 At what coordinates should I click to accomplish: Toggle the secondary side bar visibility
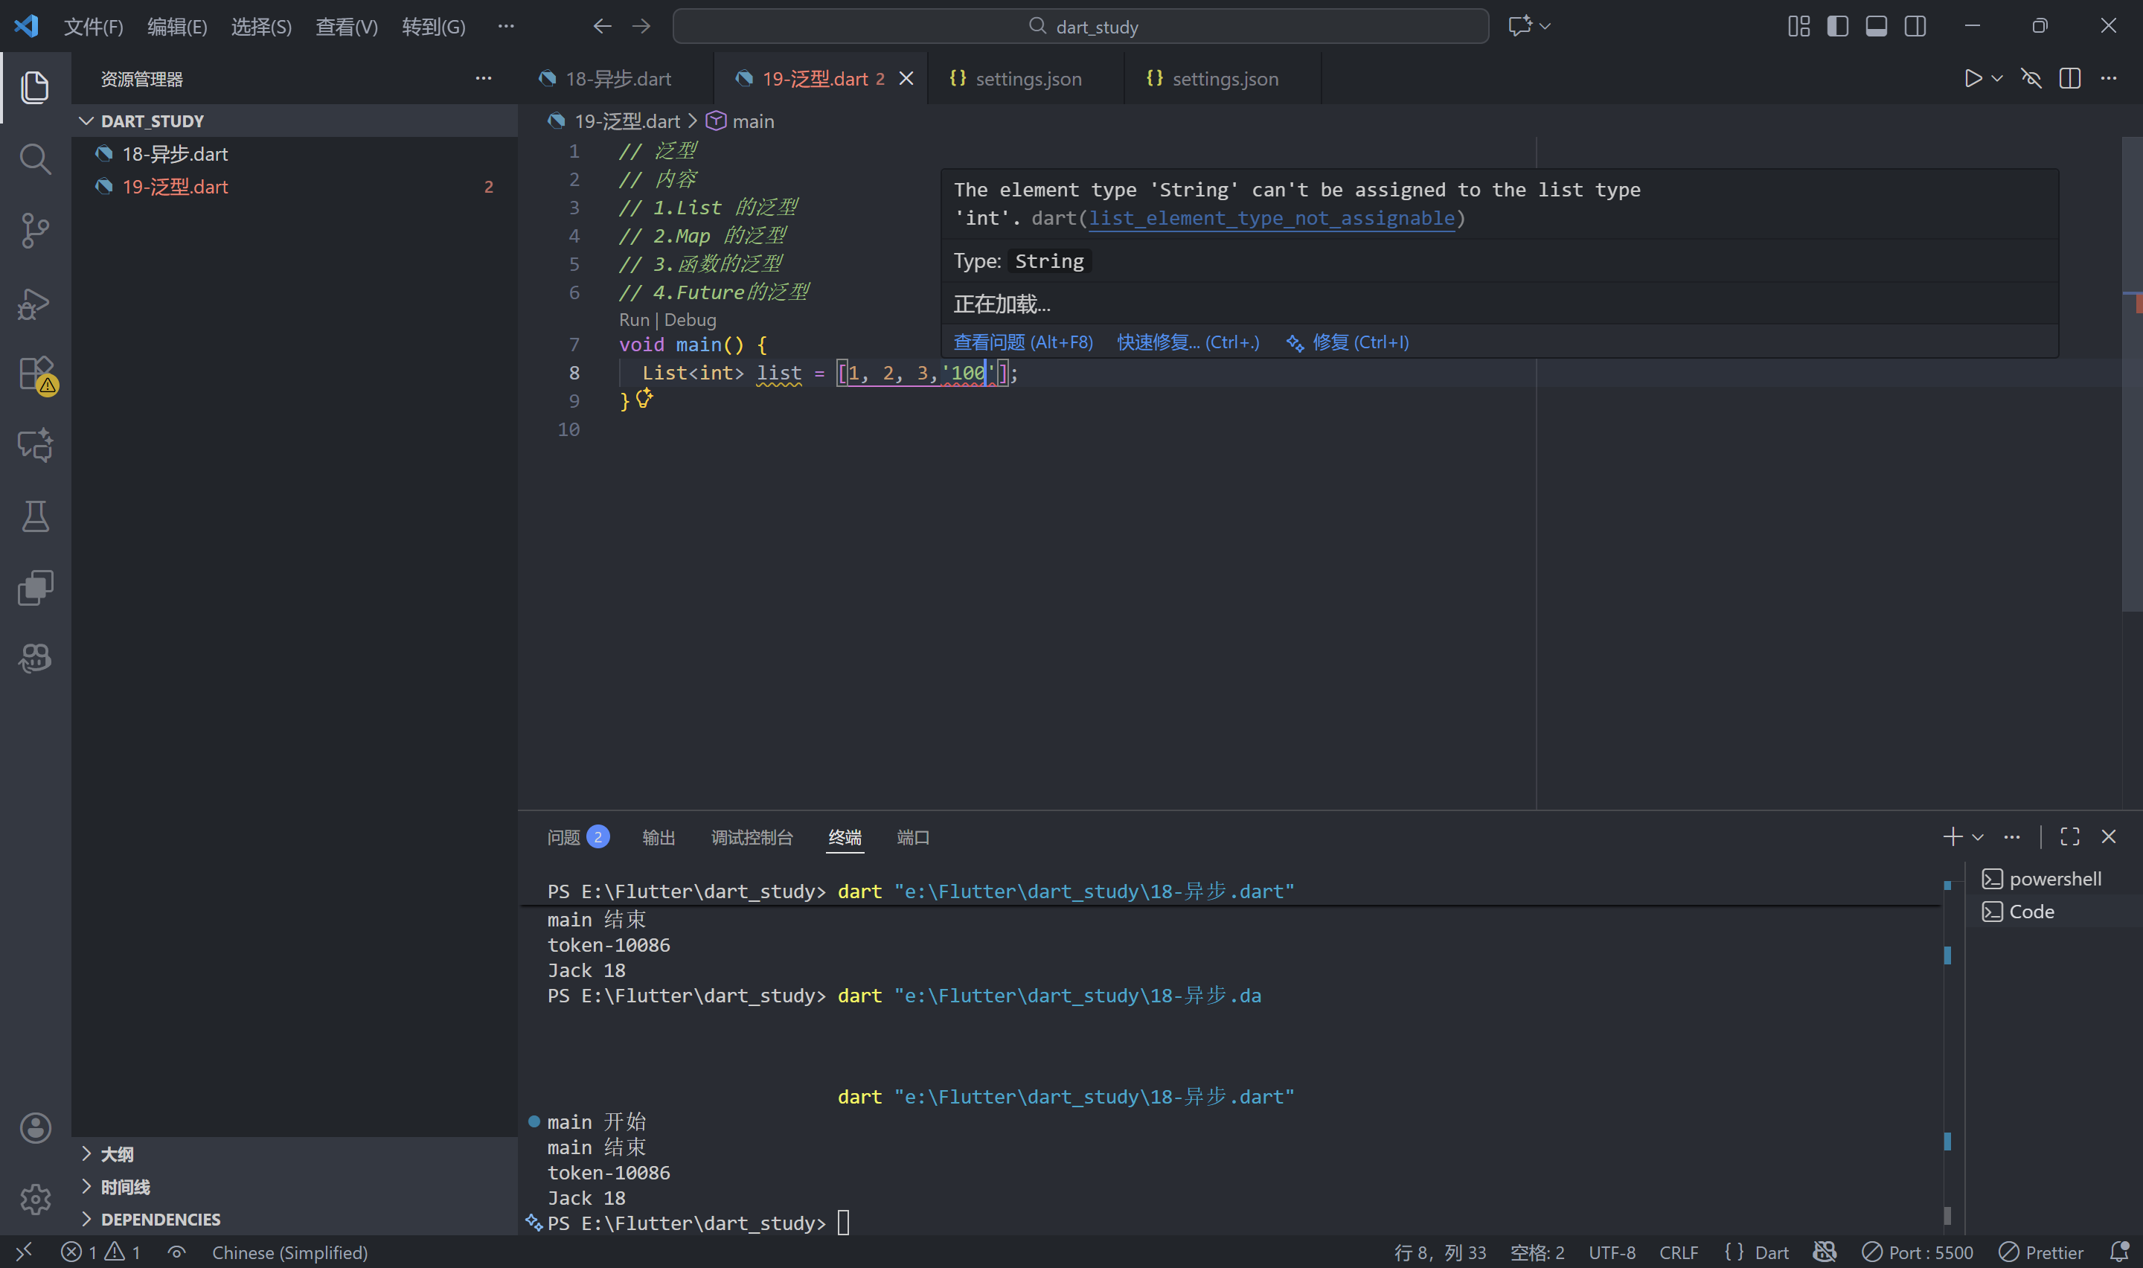[x=1915, y=27]
